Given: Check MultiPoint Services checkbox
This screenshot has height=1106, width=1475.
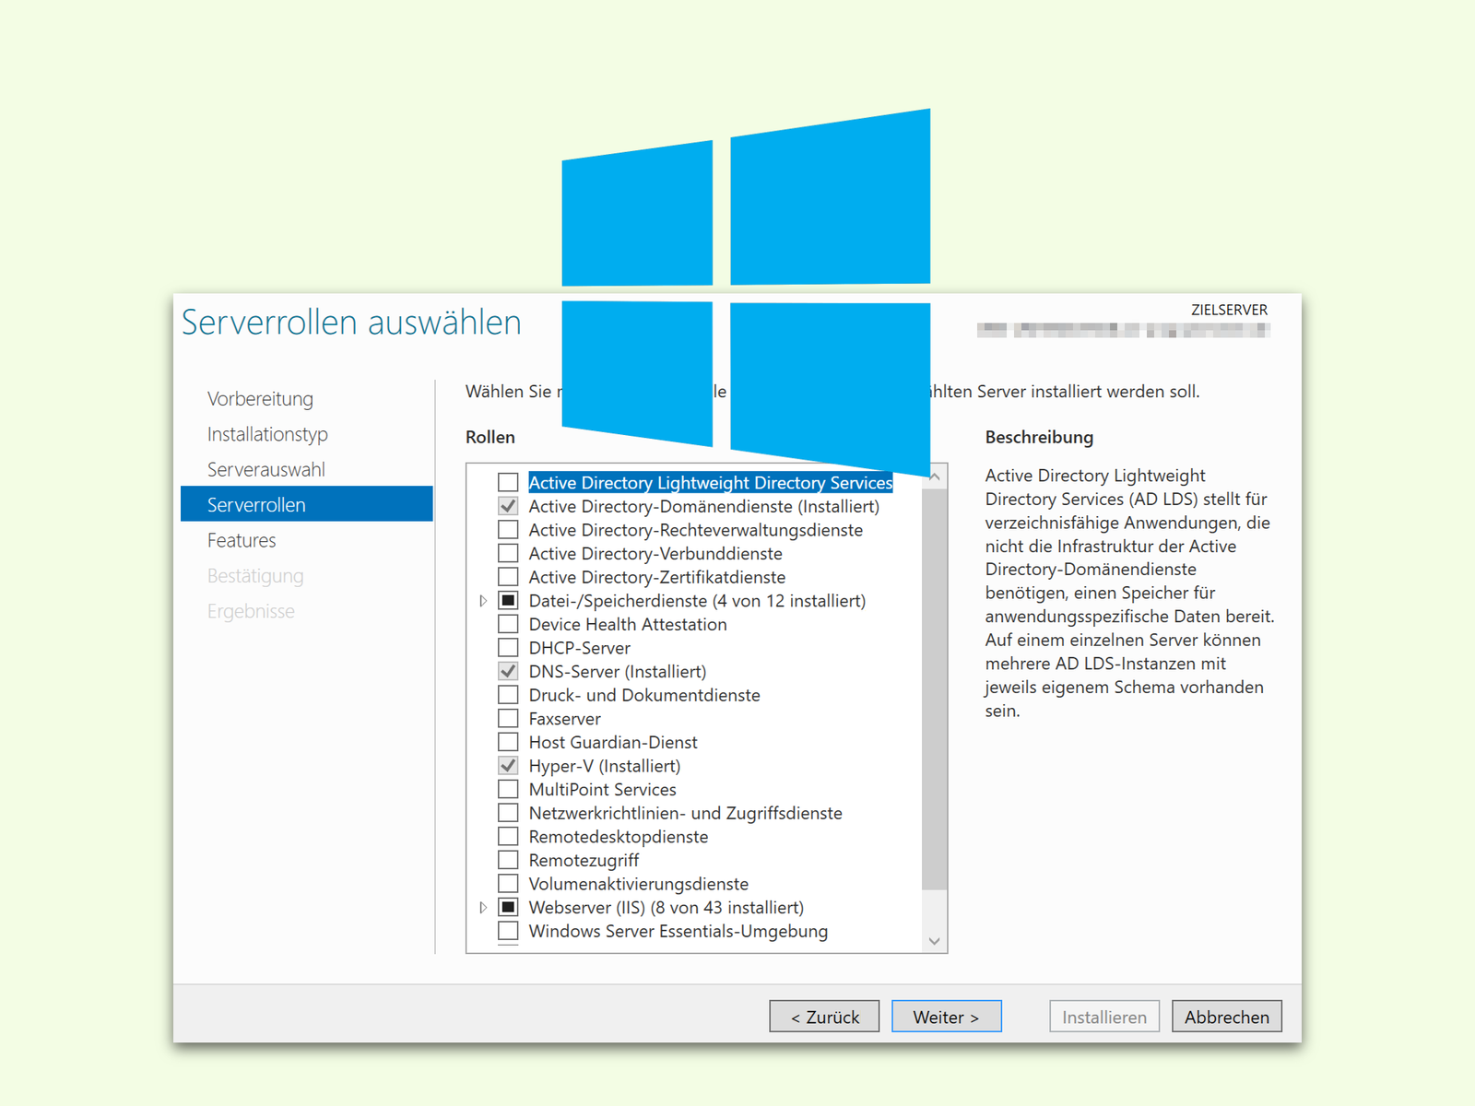Looking at the screenshot, I should click(508, 789).
